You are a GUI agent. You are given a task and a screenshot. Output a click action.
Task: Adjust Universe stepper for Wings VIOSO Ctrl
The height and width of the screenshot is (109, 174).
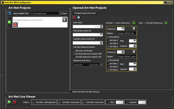[x=123, y=29]
